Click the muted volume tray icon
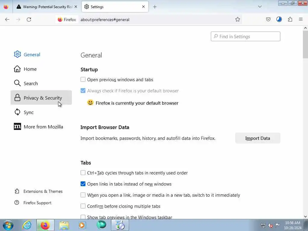308x231 pixels. (x=270, y=226)
